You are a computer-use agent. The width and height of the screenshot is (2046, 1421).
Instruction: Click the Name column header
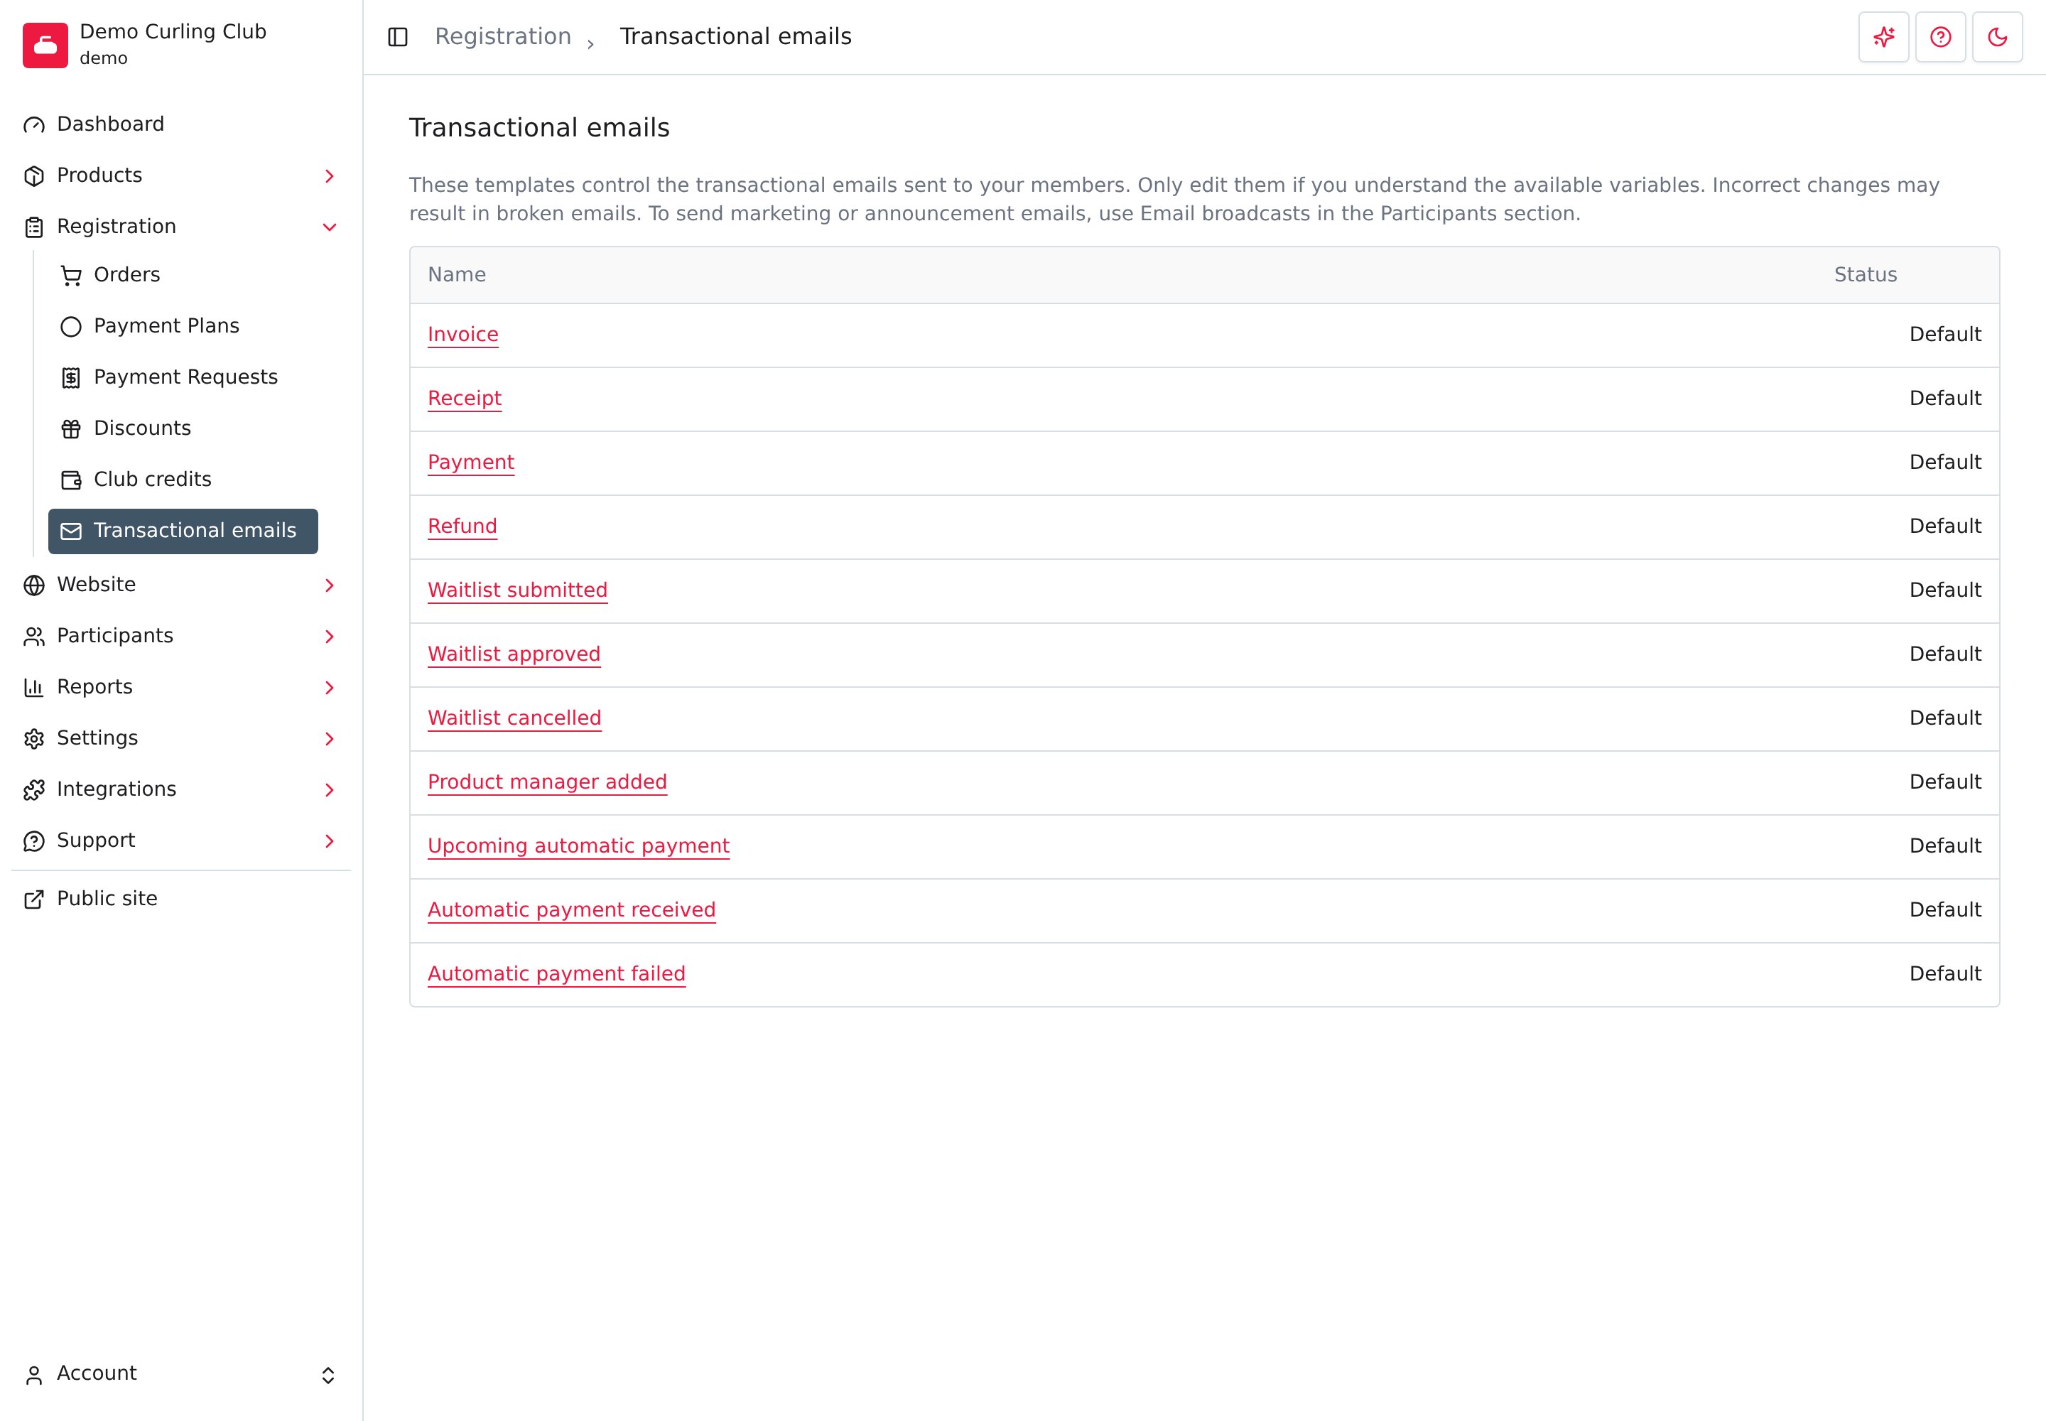tap(457, 275)
